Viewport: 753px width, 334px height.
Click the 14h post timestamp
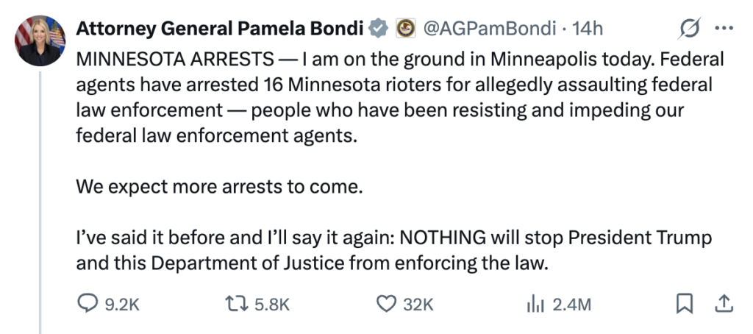click(587, 29)
